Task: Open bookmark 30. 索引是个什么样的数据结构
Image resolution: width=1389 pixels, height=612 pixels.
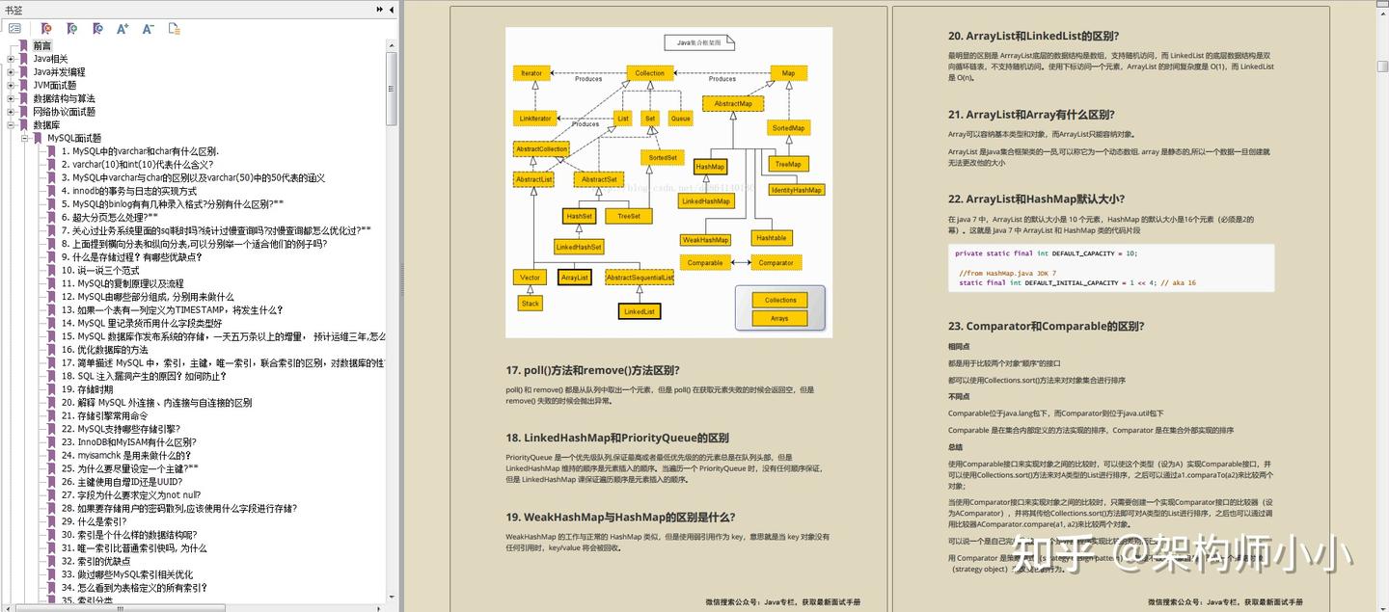Action: click(x=127, y=535)
